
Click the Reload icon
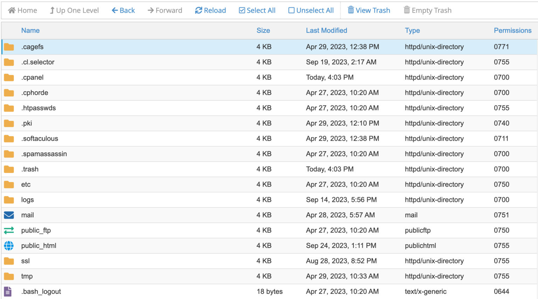pyautogui.click(x=198, y=10)
